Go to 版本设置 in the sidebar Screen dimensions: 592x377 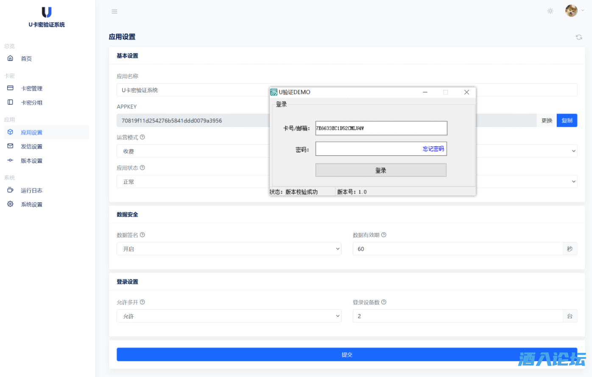tap(31, 161)
